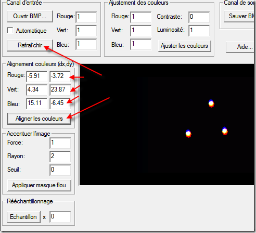The height and width of the screenshot is (233, 256).
Task: Select the Rouge dx alignment field
Action: (36, 76)
